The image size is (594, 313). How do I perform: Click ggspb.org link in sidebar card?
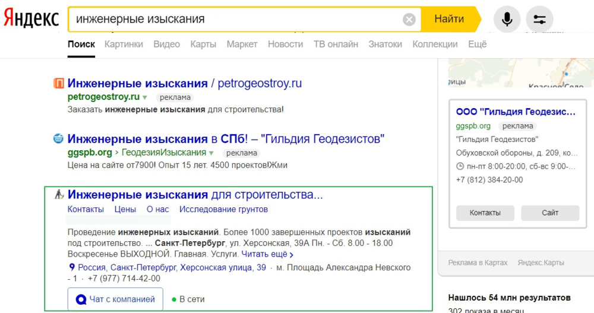(x=473, y=126)
